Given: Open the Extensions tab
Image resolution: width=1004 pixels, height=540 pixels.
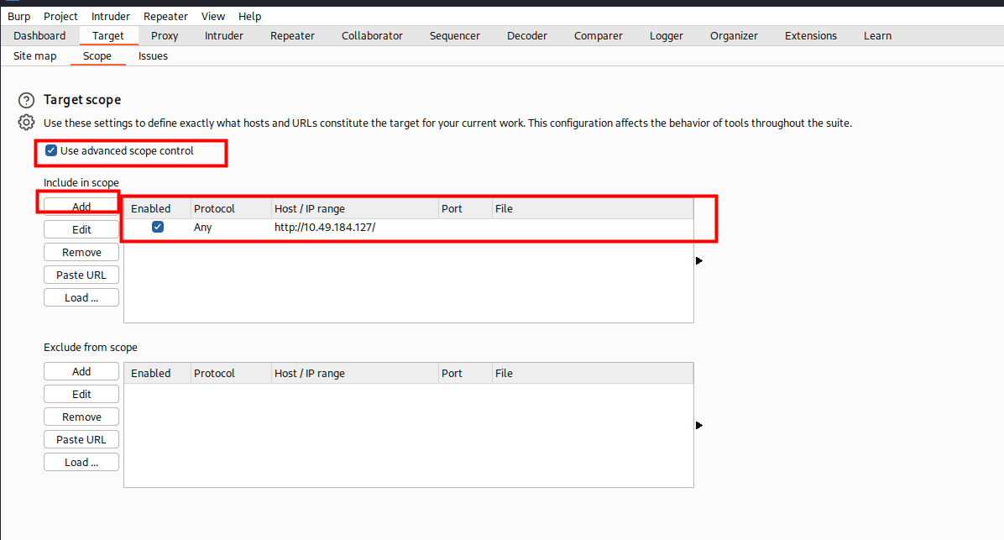Looking at the screenshot, I should click(810, 36).
